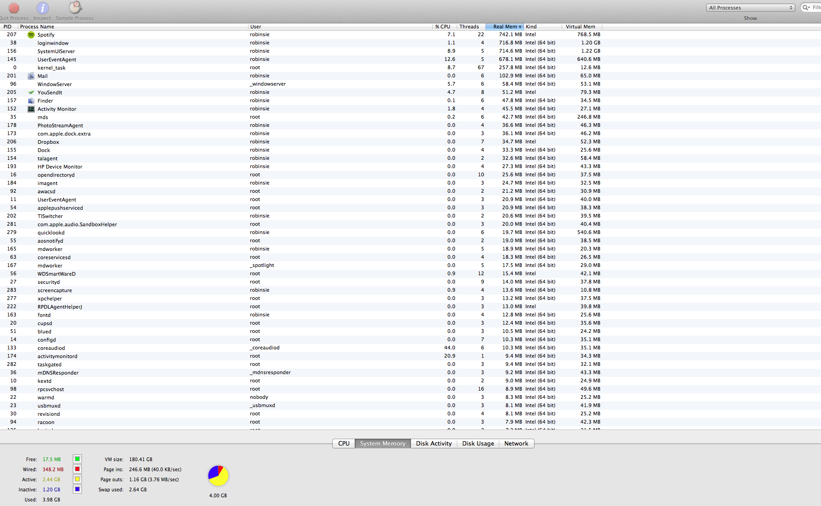The width and height of the screenshot is (821, 506).
Task: Select the quicklookd process
Action: [51, 233]
